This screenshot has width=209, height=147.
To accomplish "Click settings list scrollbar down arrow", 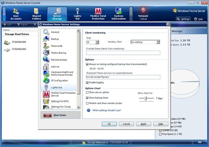I will pos(78,107).
